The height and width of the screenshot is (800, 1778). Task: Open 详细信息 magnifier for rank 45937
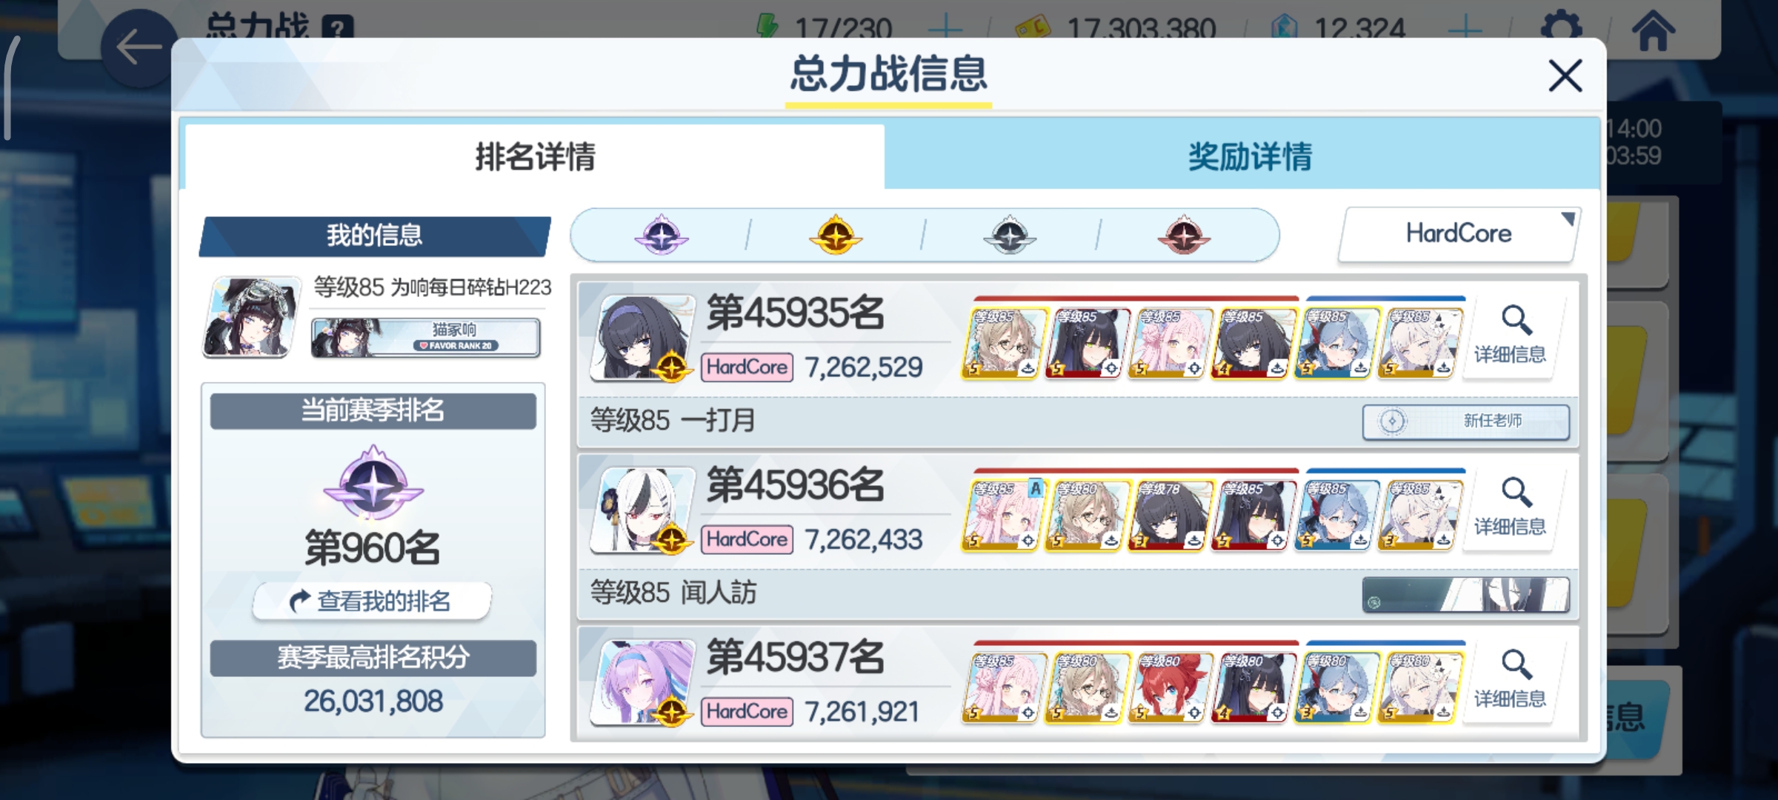(x=1510, y=680)
